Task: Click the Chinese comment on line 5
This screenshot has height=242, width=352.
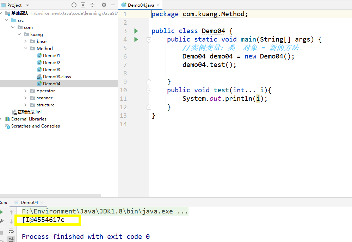Action: (240, 48)
